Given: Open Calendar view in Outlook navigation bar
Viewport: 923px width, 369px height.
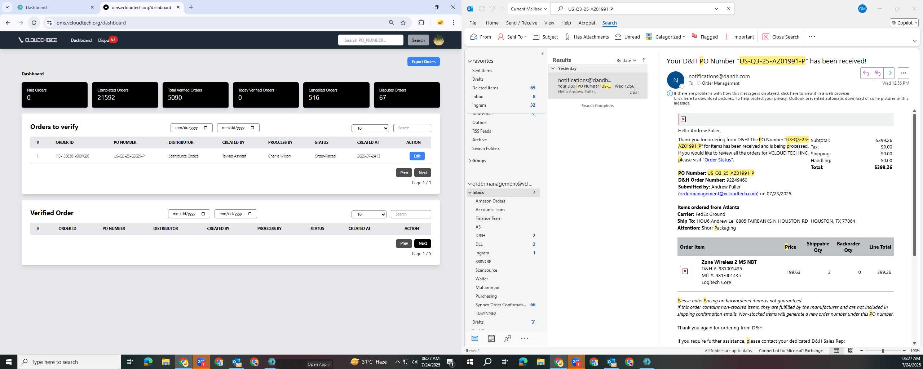Looking at the screenshot, I should (x=491, y=338).
